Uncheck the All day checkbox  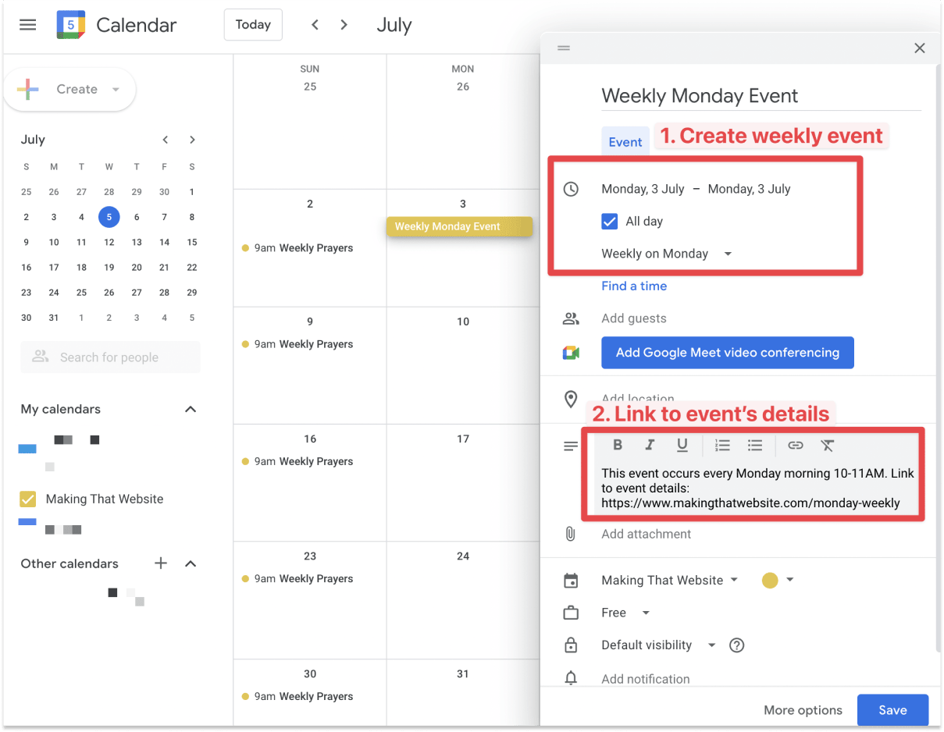tap(610, 221)
